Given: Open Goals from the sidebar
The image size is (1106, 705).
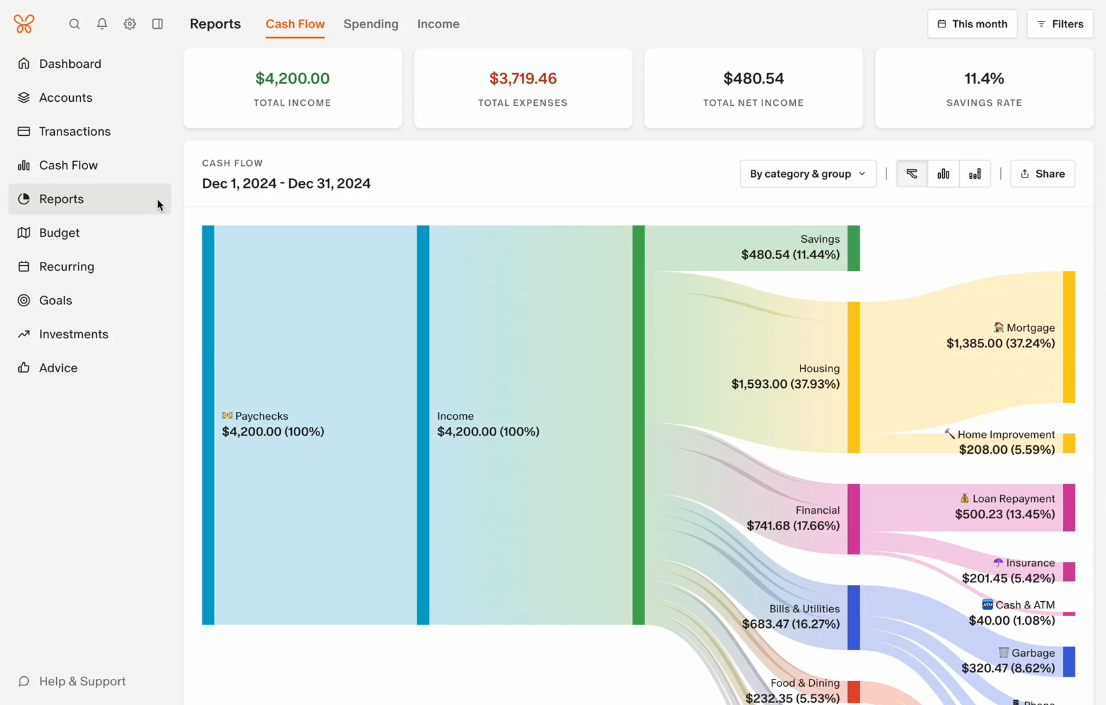Looking at the screenshot, I should coord(55,300).
